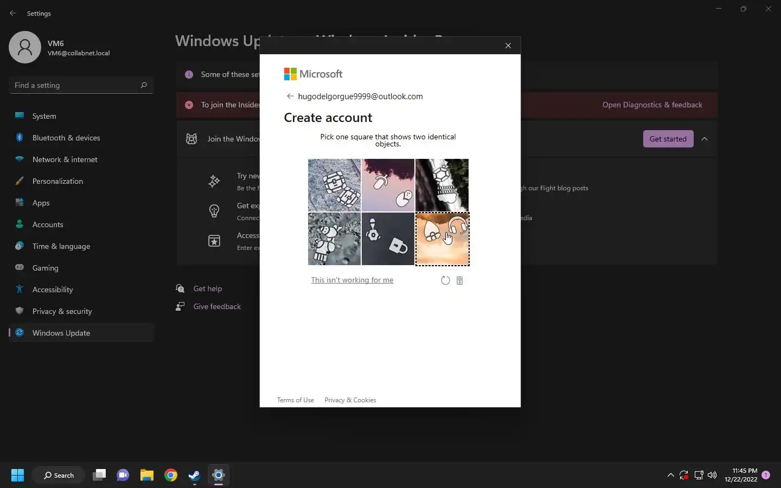This screenshot has height=488, width=781.
Task: Click the search magnifier in Find a setting
Action: pyautogui.click(x=144, y=85)
